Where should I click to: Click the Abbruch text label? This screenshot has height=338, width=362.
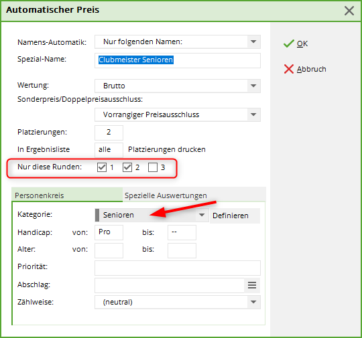coord(312,69)
